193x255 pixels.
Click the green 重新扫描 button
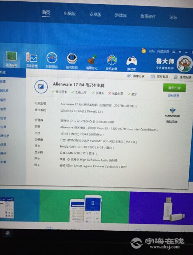tap(175, 88)
